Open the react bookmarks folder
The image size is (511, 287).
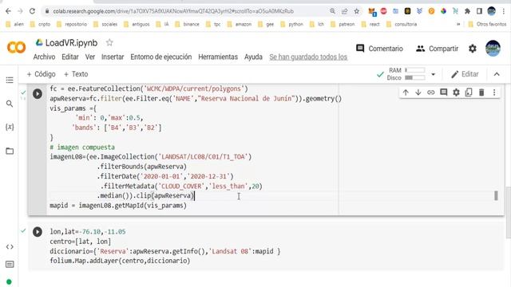(370, 24)
